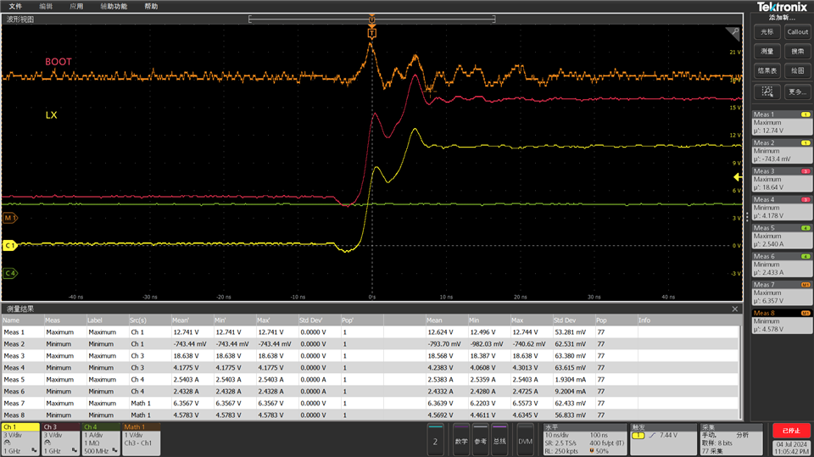
Task: Select the Meas 3 table row
Action: 371,356
